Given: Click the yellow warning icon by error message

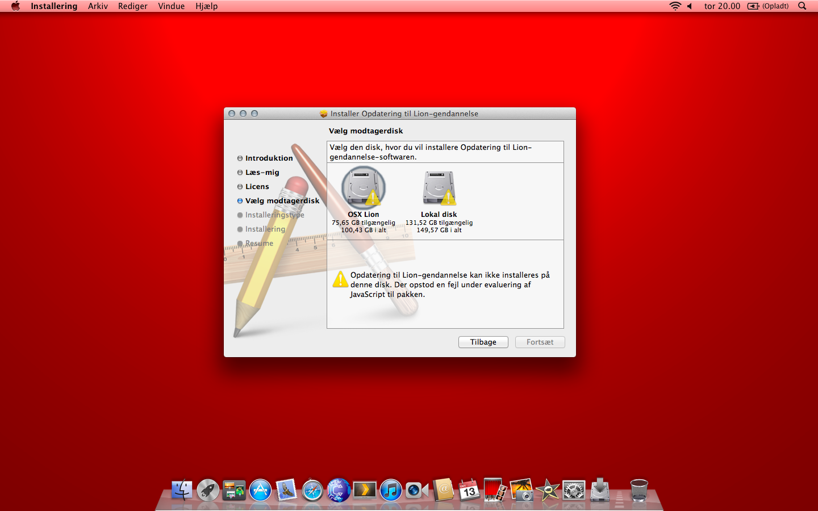Looking at the screenshot, I should 340,279.
